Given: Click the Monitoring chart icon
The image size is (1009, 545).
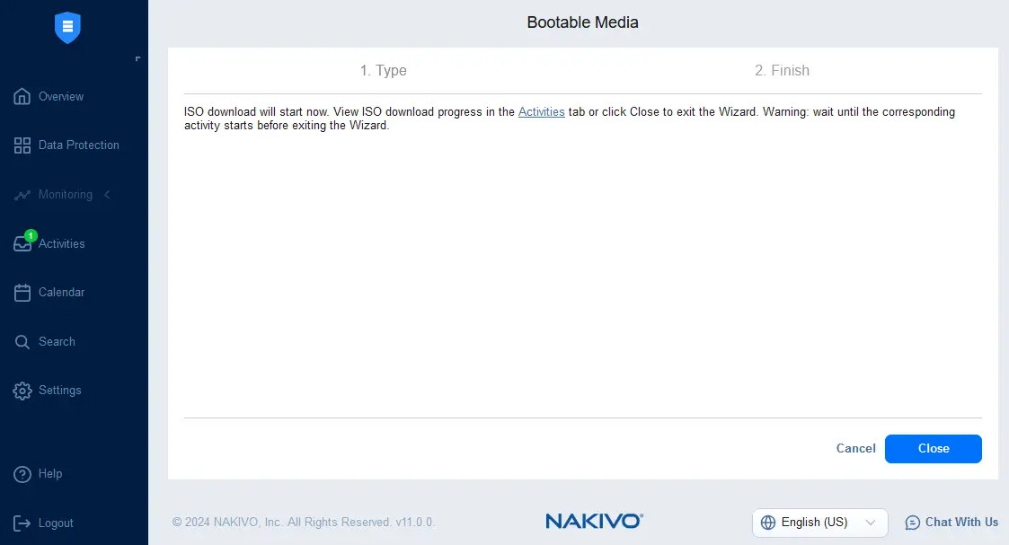Looking at the screenshot, I should (x=22, y=195).
